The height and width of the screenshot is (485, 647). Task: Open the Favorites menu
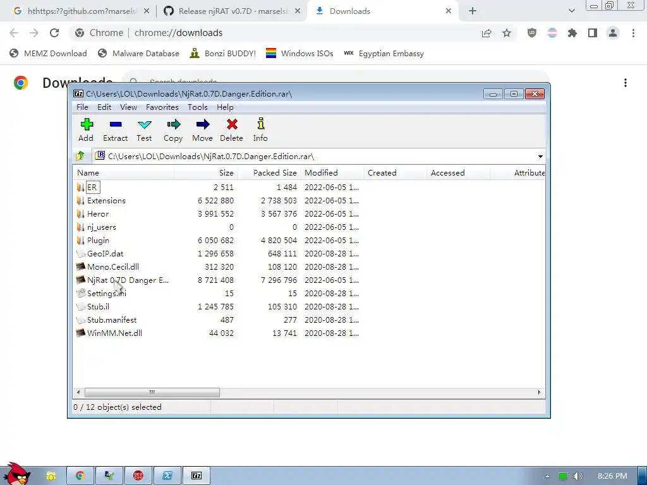162,107
